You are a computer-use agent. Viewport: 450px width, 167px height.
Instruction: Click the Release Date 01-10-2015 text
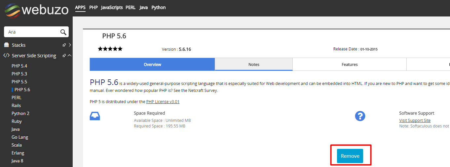point(356,49)
